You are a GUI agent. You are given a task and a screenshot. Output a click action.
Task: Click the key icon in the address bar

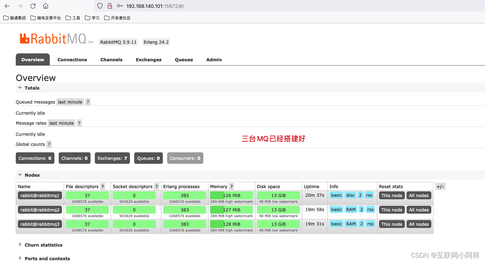(x=120, y=6)
